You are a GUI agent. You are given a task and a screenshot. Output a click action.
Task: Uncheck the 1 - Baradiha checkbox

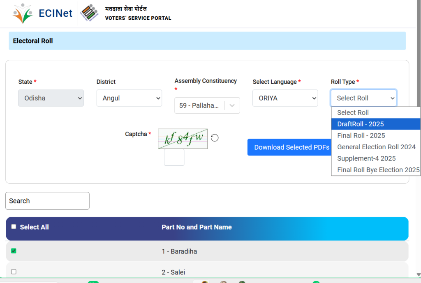pyautogui.click(x=14, y=251)
